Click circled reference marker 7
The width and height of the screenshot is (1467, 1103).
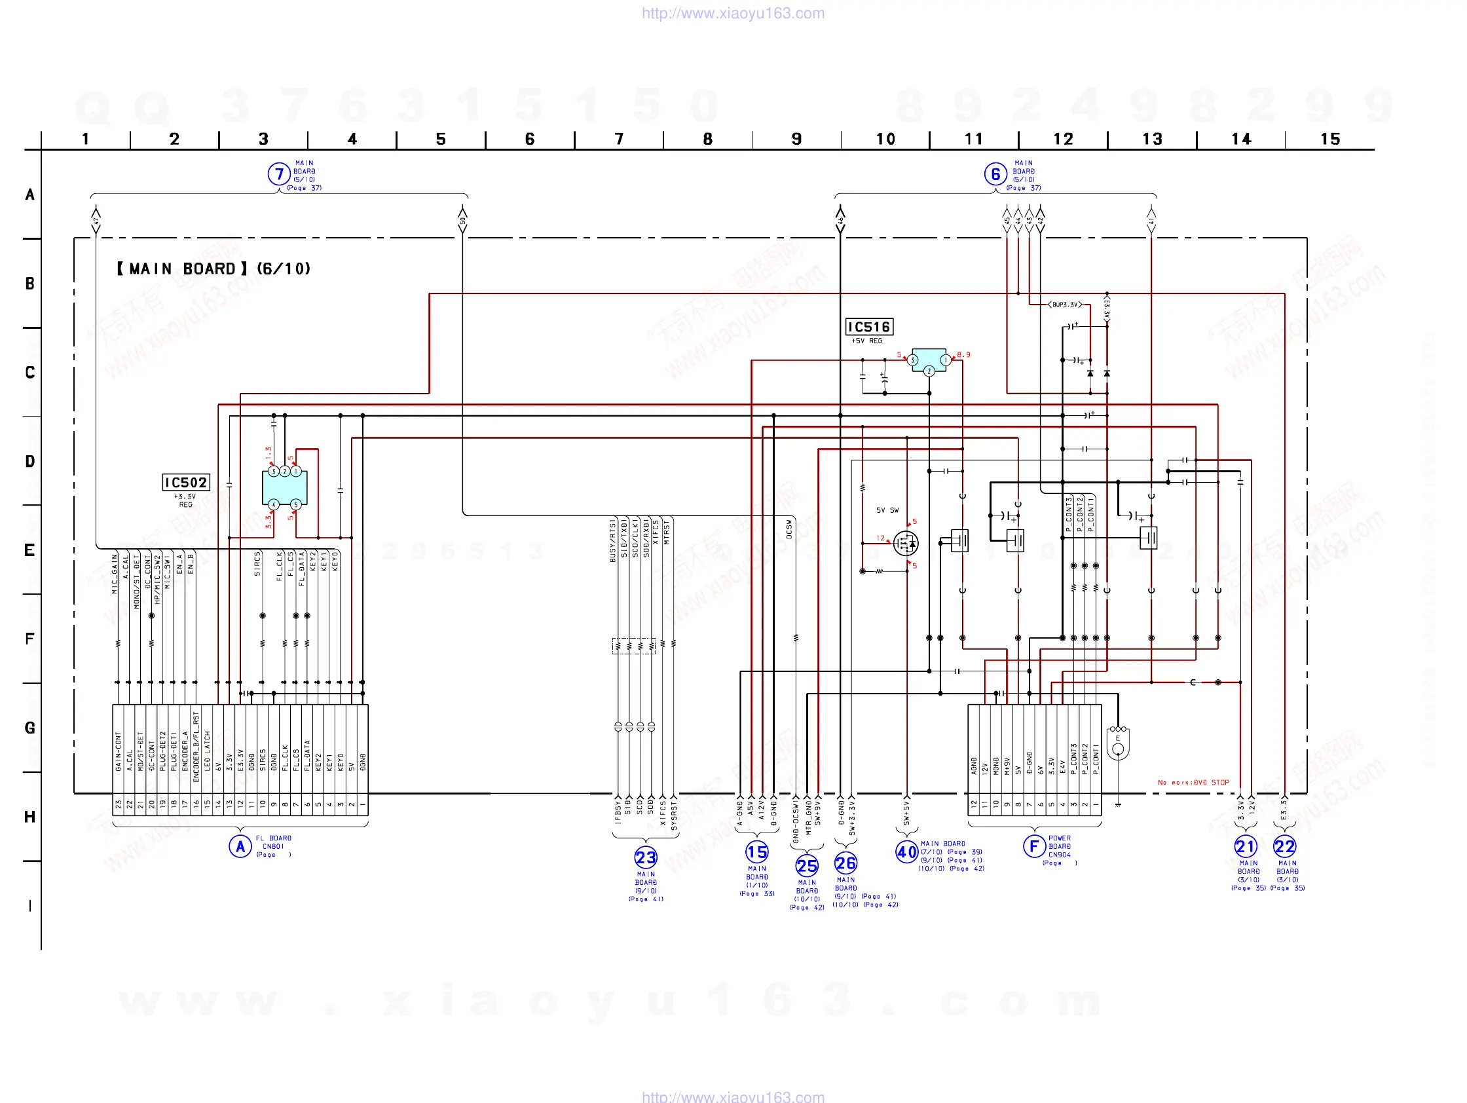279,174
